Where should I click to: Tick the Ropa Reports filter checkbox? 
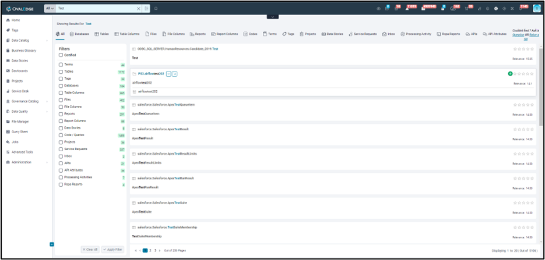61,184
